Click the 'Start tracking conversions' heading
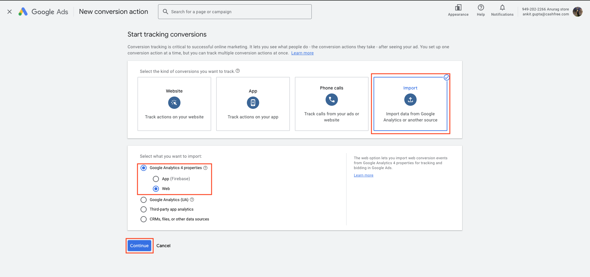Screen dimensions: 590x277 point(167,34)
